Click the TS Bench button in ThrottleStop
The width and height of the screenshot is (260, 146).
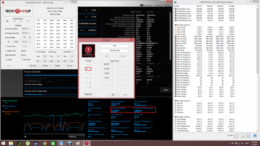(45, 66)
